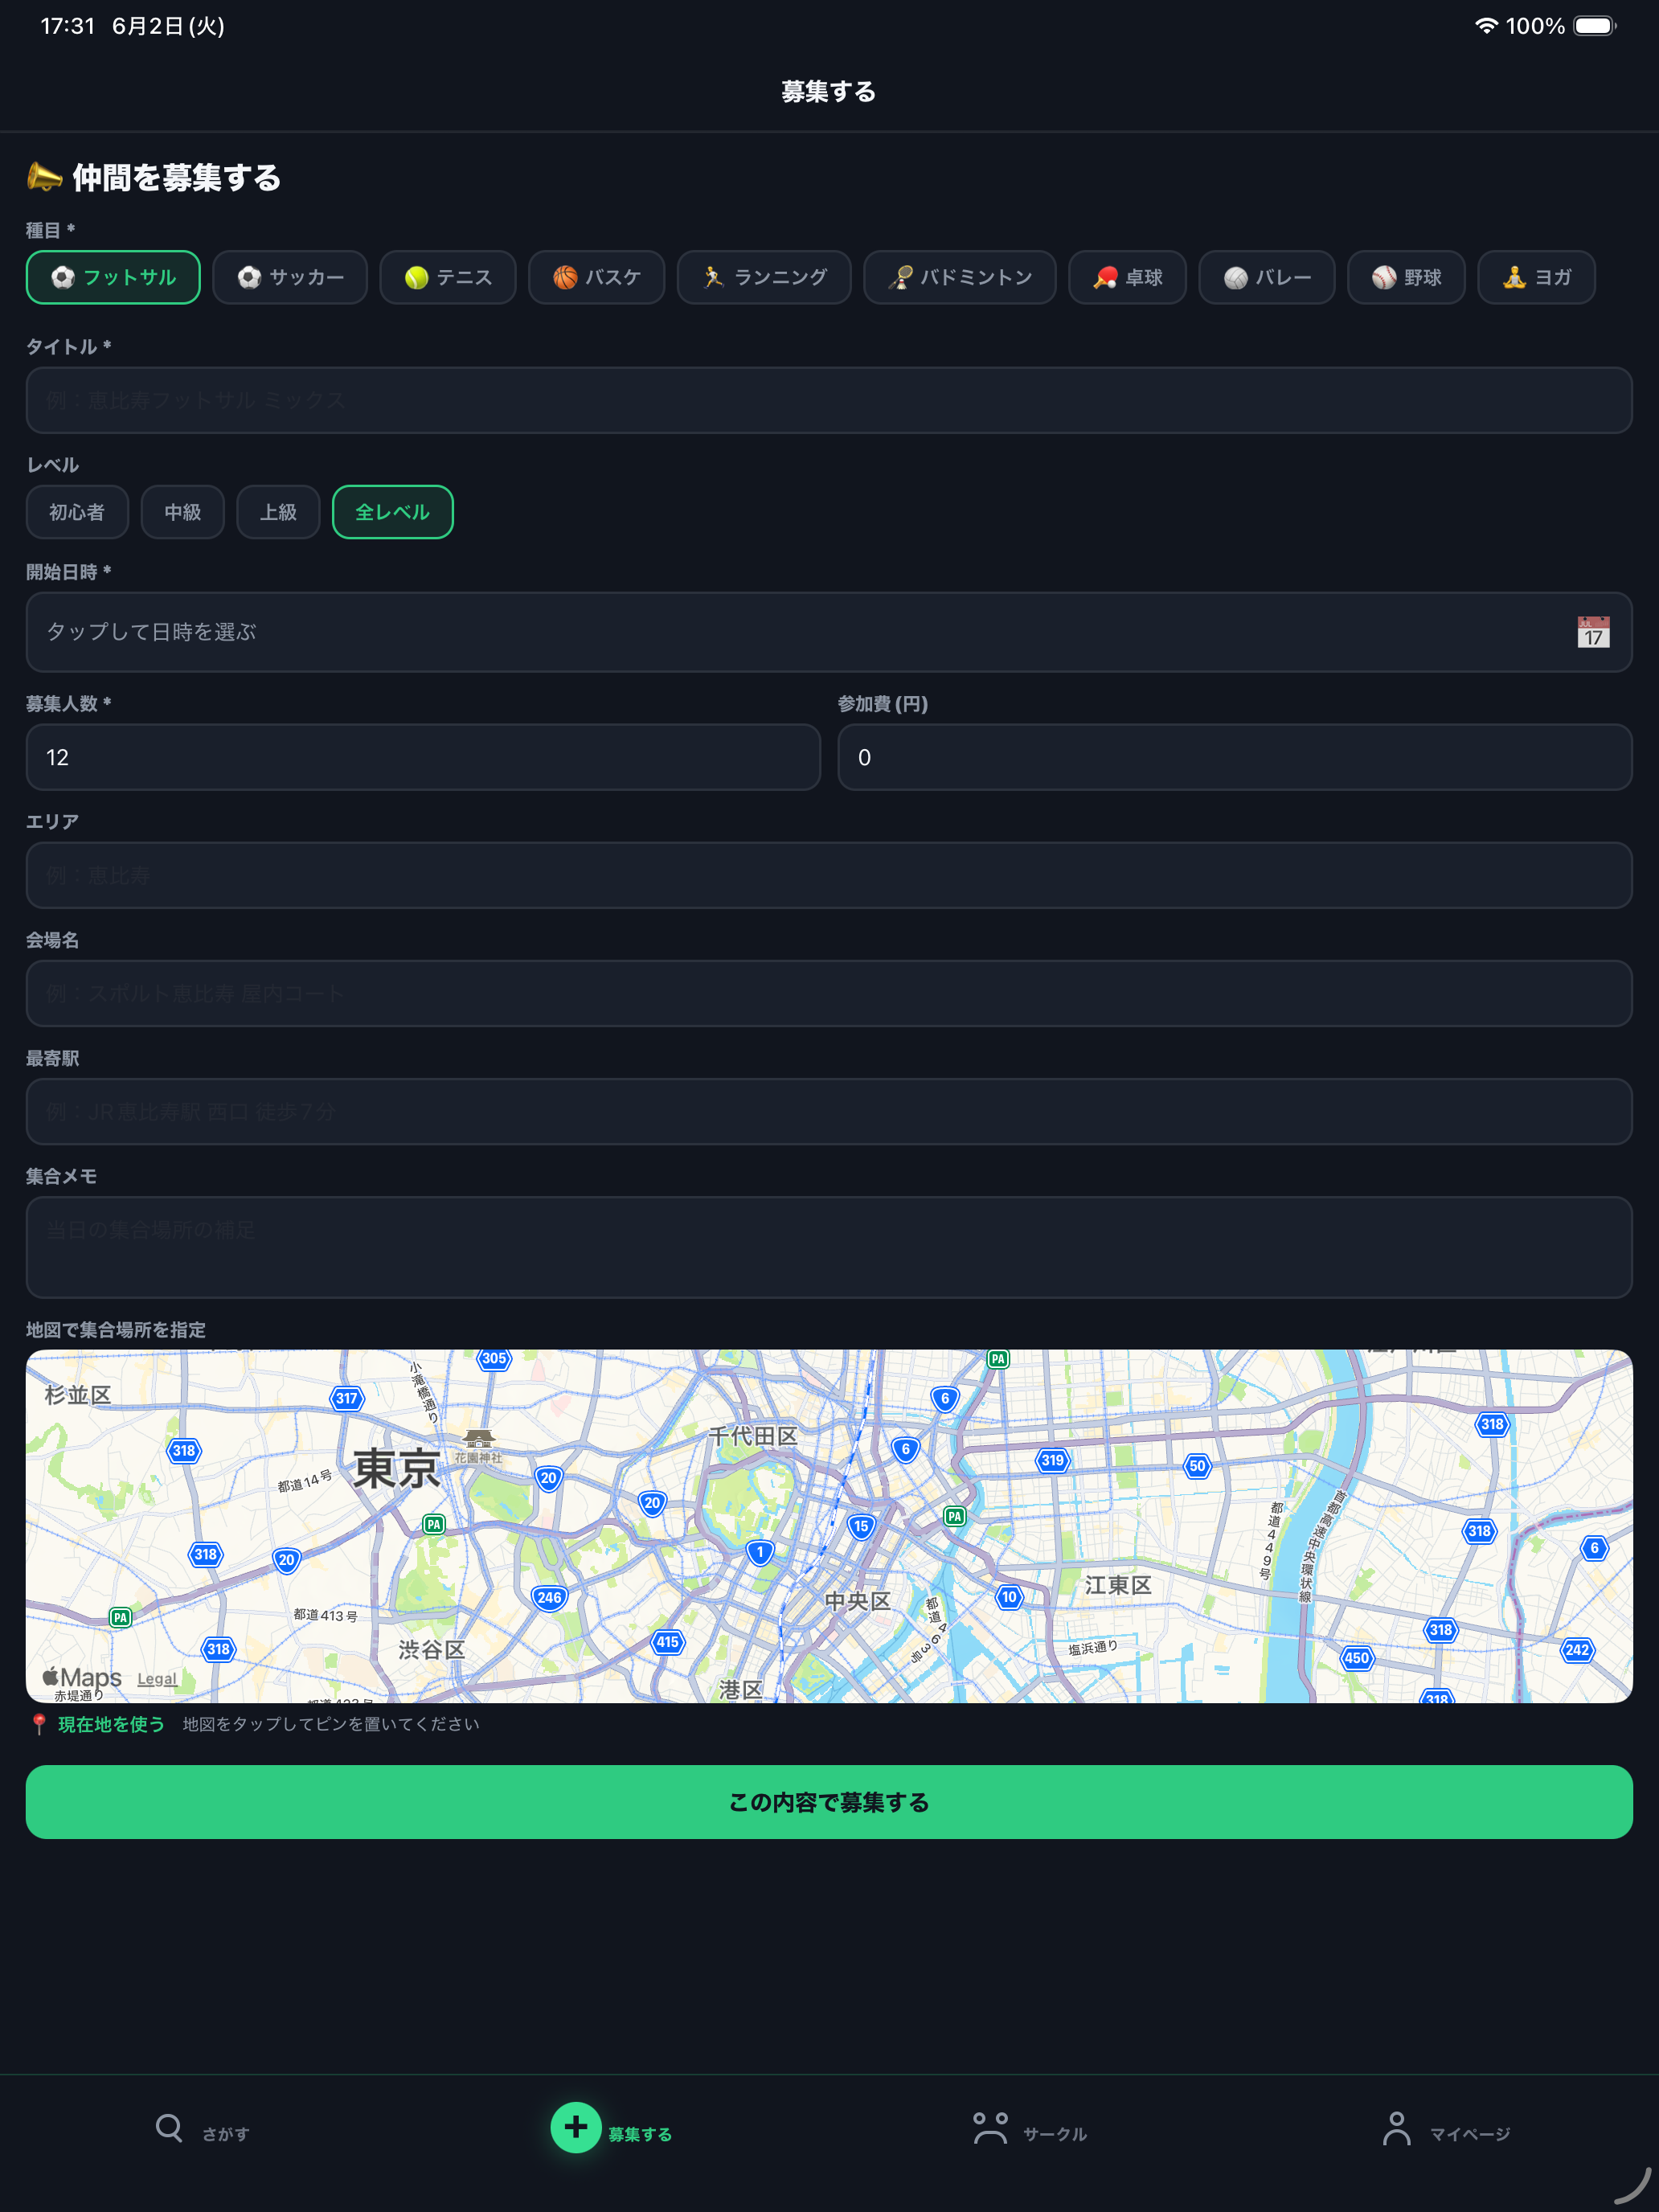Tap the 花園神社 shrine icon on map
Viewport: 1659px width, 2212px height.
[x=478, y=1439]
